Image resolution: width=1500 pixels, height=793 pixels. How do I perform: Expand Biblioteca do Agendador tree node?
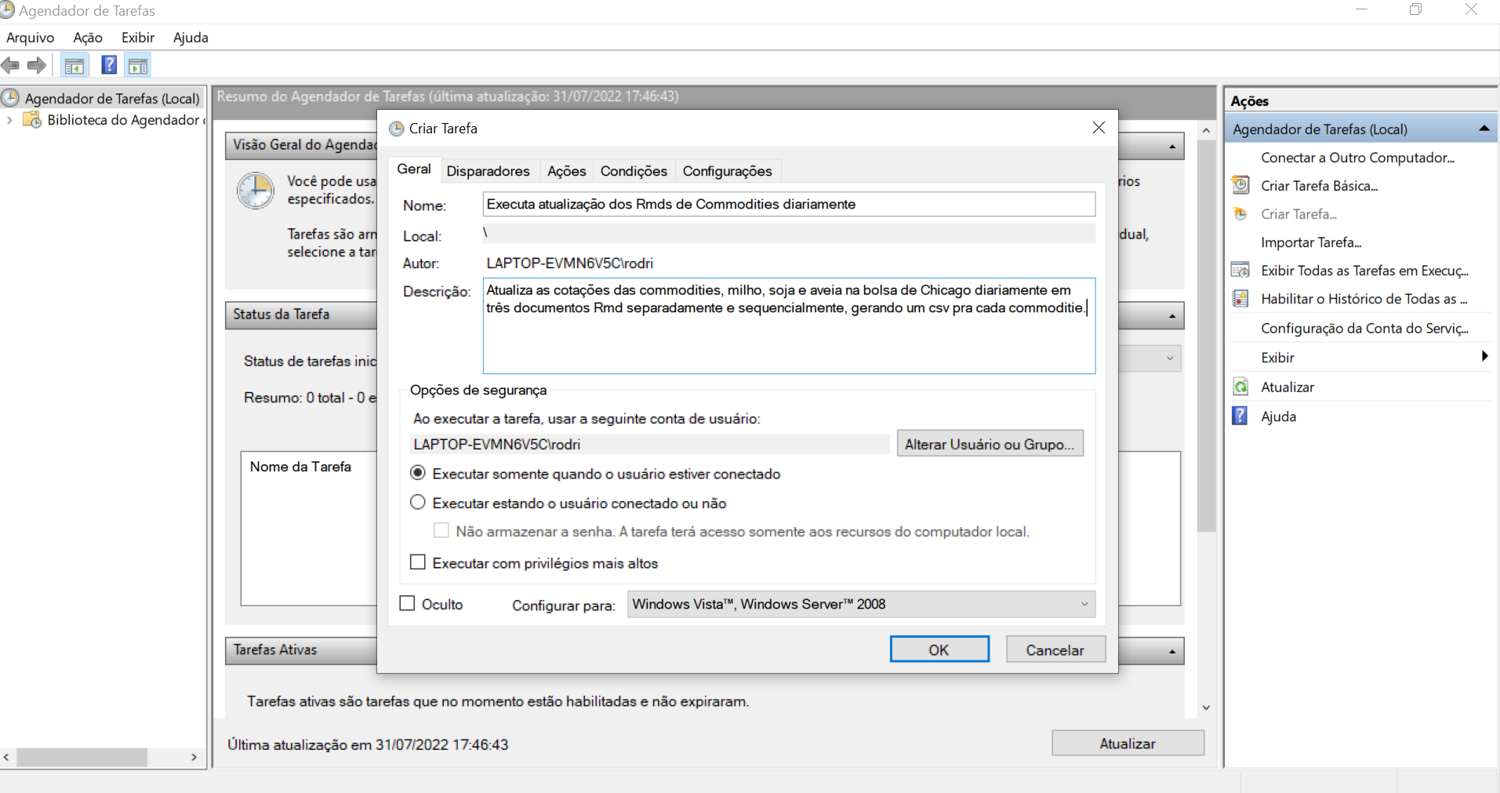9,120
